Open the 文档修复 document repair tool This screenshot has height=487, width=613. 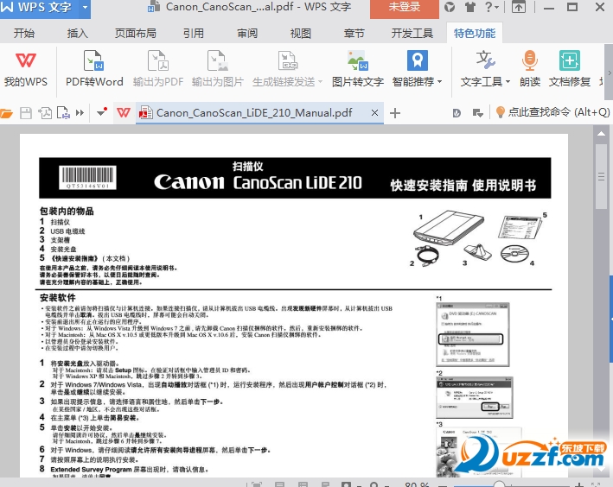[570, 70]
